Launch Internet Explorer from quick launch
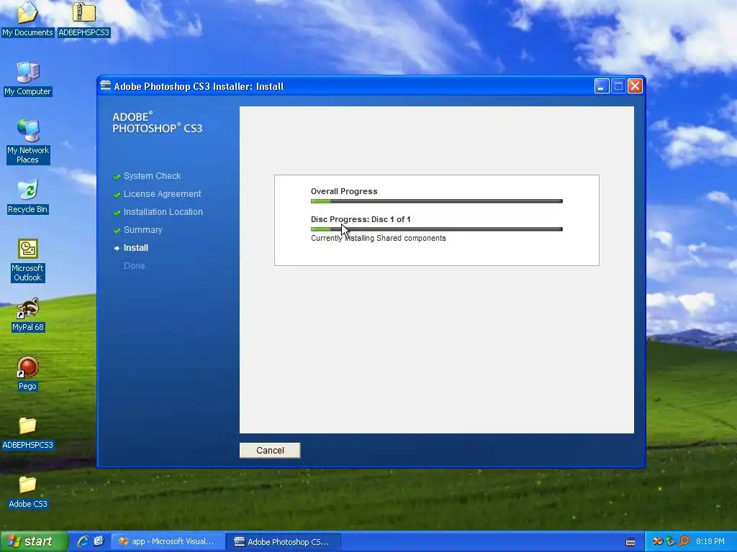Viewport: 737px width, 552px height. tap(83, 541)
